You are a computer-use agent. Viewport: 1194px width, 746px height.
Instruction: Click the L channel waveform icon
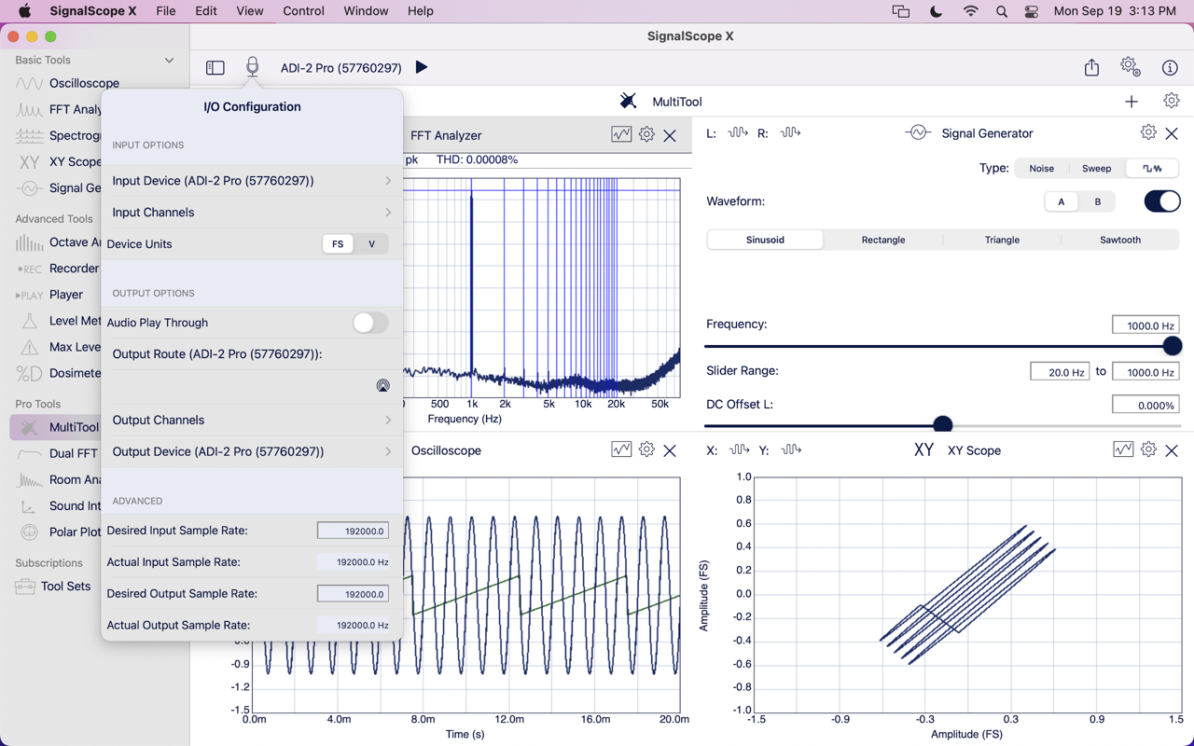[738, 132]
